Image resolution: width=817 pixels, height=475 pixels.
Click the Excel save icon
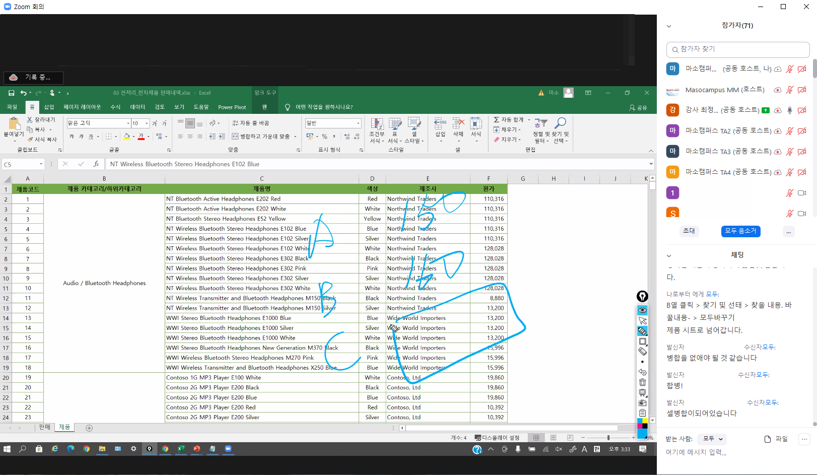click(x=11, y=93)
